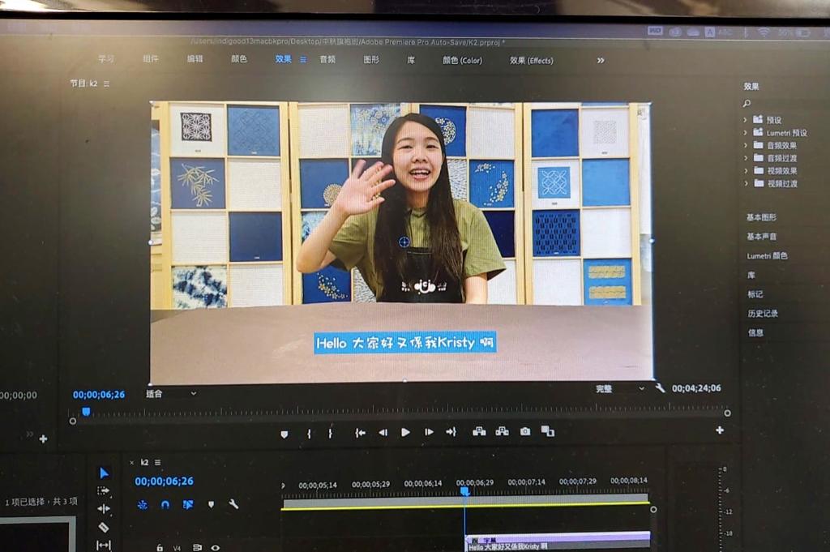
Task: Select the Selection arrow tool
Action: pyautogui.click(x=104, y=473)
